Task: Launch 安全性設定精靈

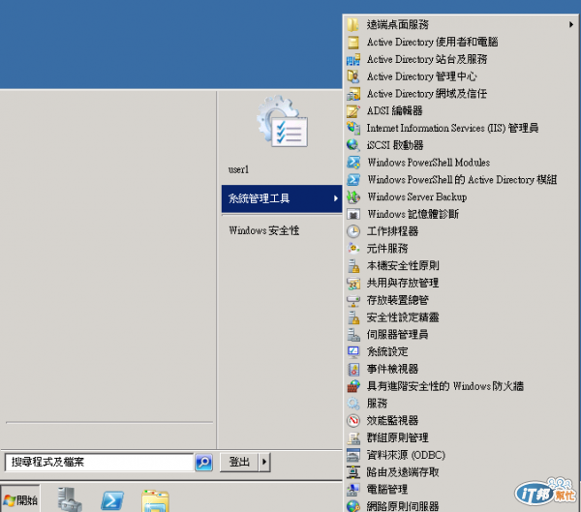Action: [x=403, y=317]
